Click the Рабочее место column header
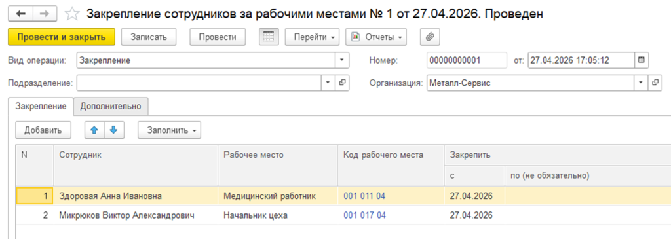The height and width of the screenshot is (239, 671). click(x=278, y=165)
